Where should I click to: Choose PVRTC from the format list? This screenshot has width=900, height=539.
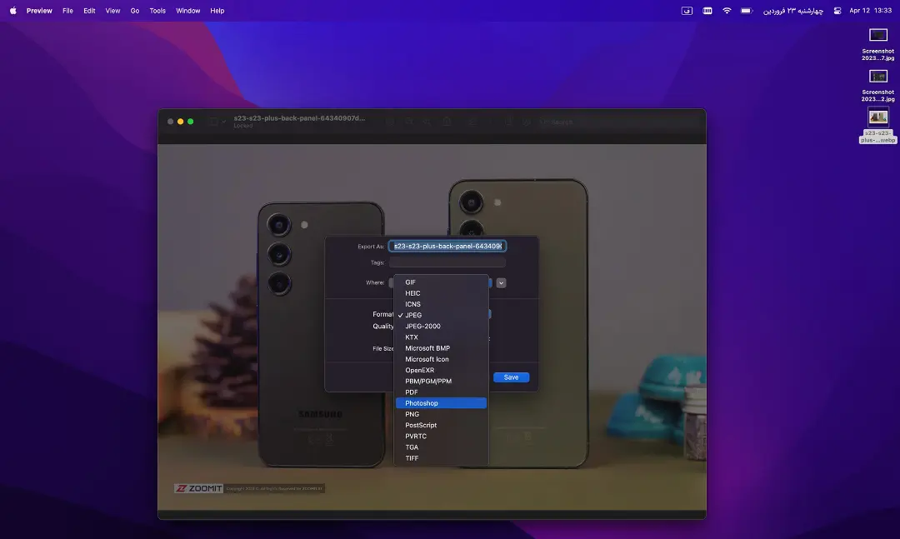point(441,437)
